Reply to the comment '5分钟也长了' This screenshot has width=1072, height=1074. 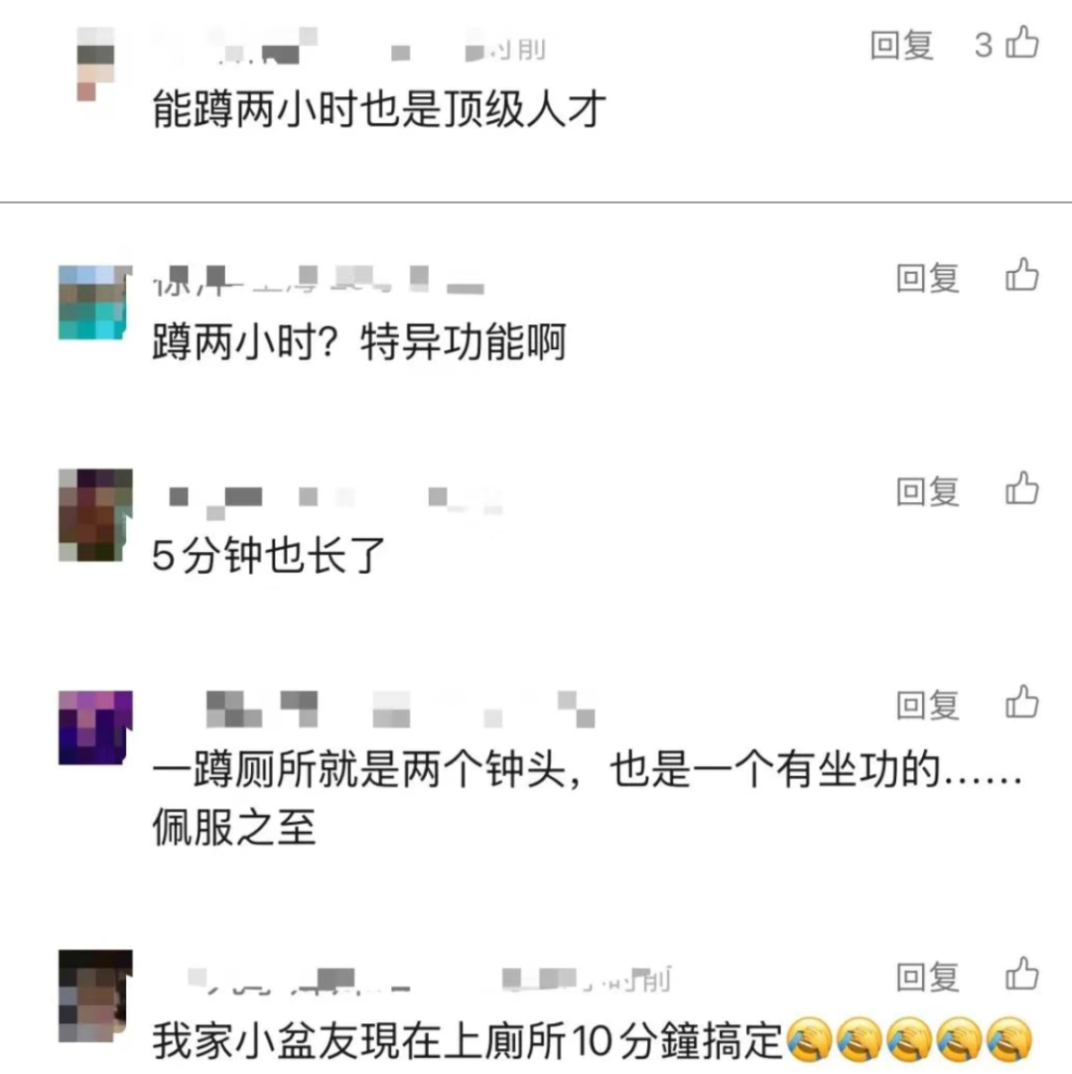point(928,491)
